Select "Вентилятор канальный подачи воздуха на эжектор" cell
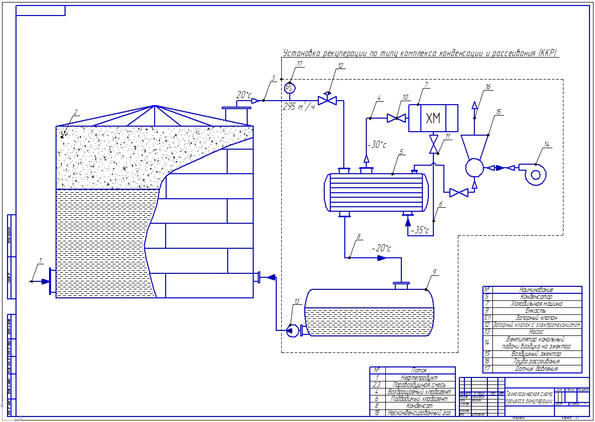Screen dimensions: 595x422 coord(536,343)
